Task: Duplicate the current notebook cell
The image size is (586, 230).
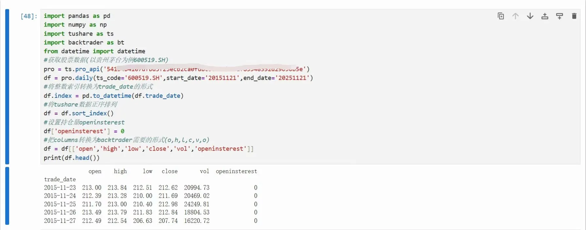Action: 501,16
